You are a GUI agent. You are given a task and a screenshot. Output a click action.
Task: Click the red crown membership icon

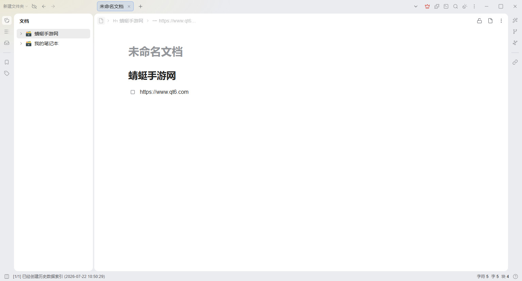click(x=427, y=6)
